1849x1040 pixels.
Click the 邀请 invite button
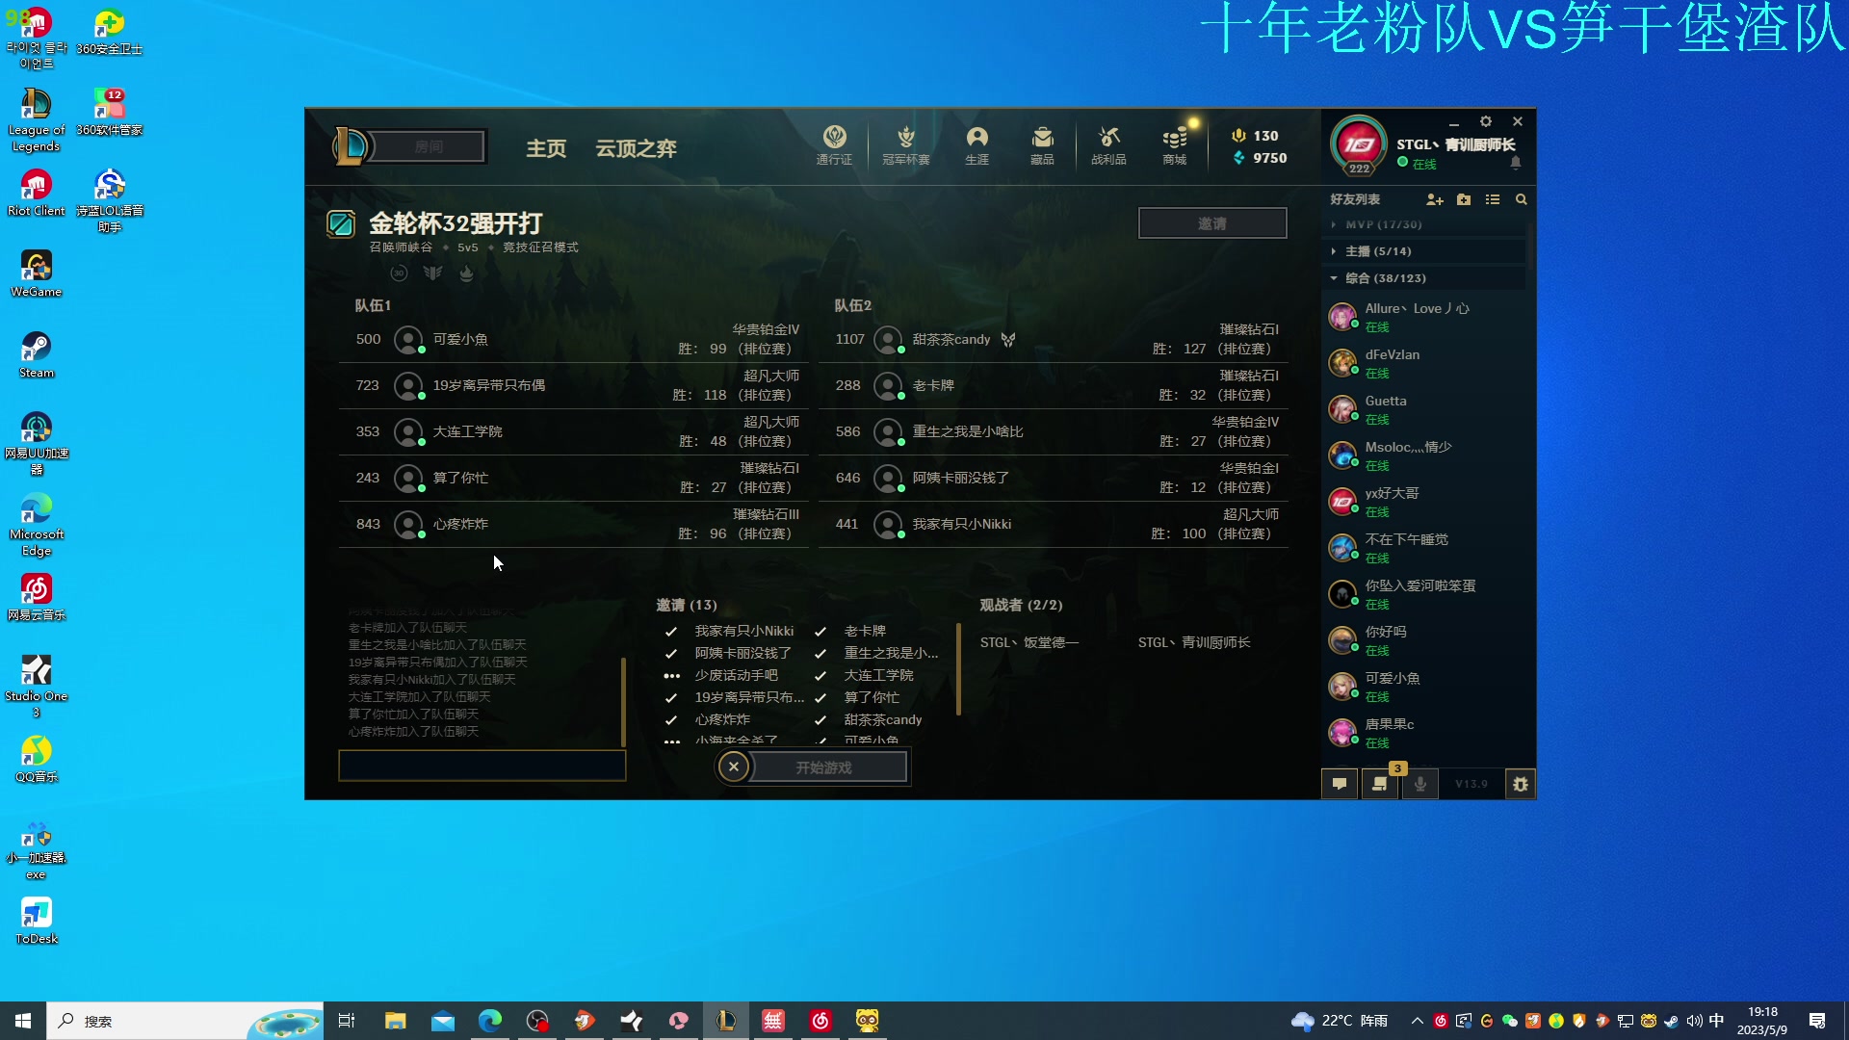(1211, 222)
